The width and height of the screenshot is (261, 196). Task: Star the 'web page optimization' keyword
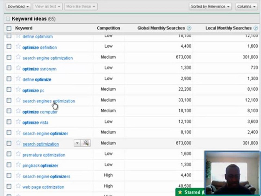[18, 186]
